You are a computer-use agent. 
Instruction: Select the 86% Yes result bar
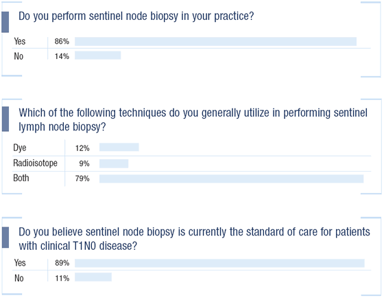click(x=215, y=41)
